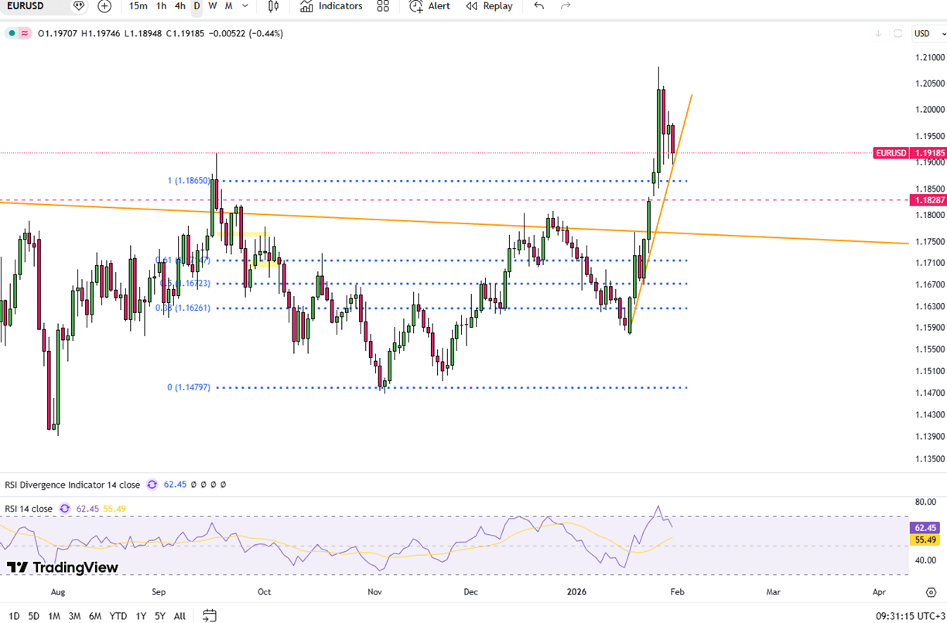Open chart settings gear on time axis
Viewport: 947px width, 623px height.
[x=931, y=592]
